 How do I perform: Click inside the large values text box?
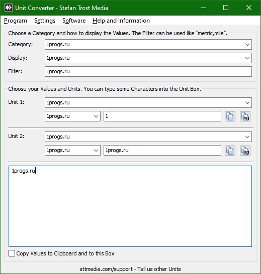pyautogui.click(x=130, y=206)
